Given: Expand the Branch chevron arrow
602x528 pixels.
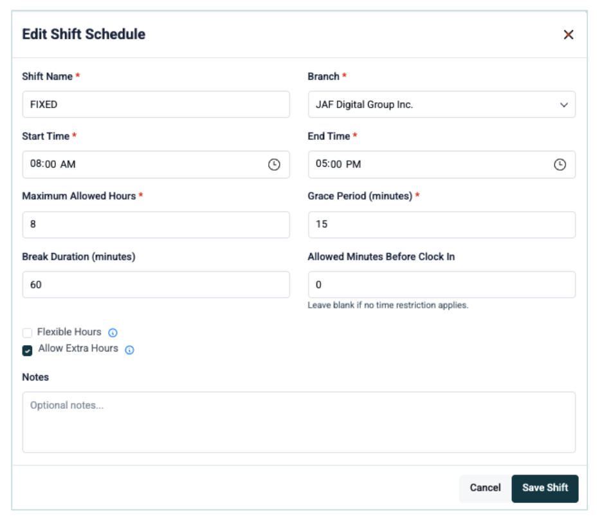Looking at the screenshot, I should pos(564,105).
